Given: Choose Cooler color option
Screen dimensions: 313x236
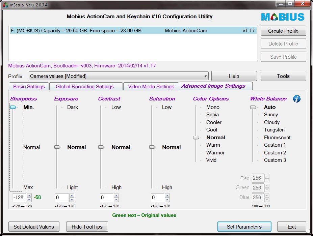Looking at the screenshot, I should [214, 122].
